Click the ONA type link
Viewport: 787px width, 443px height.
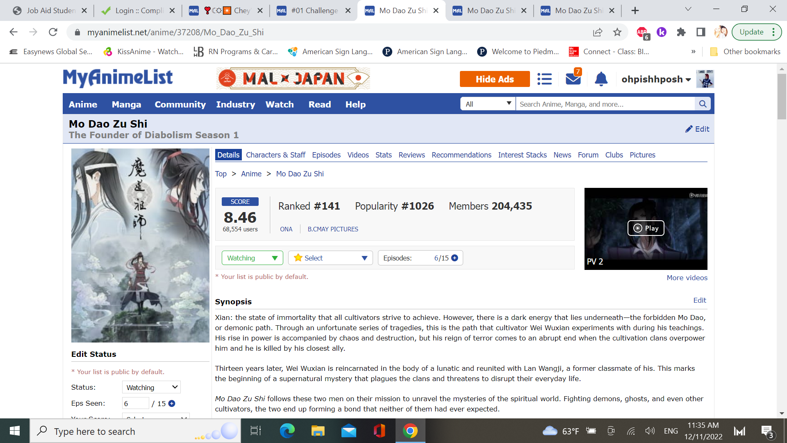(286, 229)
